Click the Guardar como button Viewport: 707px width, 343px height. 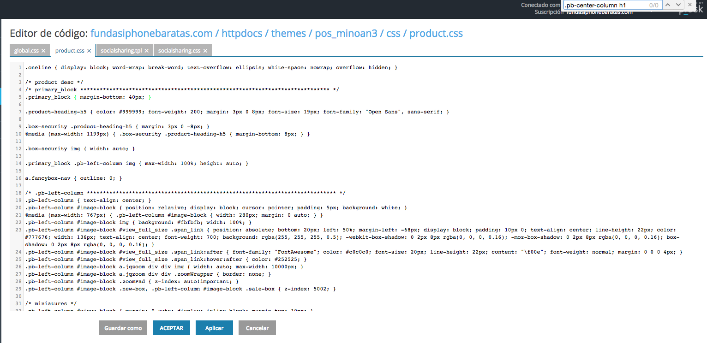[123, 328]
